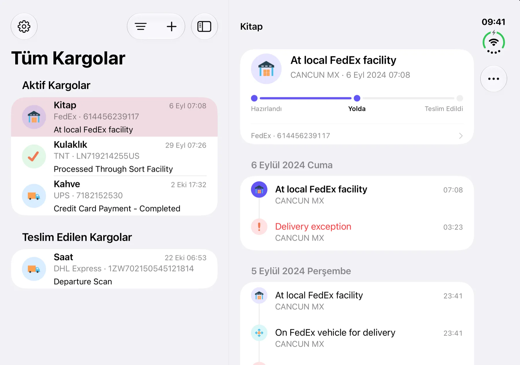Image resolution: width=520 pixels, height=365 pixels.
Task: Click the Teslim Edilen Kargolar section header
Action: [77, 237]
